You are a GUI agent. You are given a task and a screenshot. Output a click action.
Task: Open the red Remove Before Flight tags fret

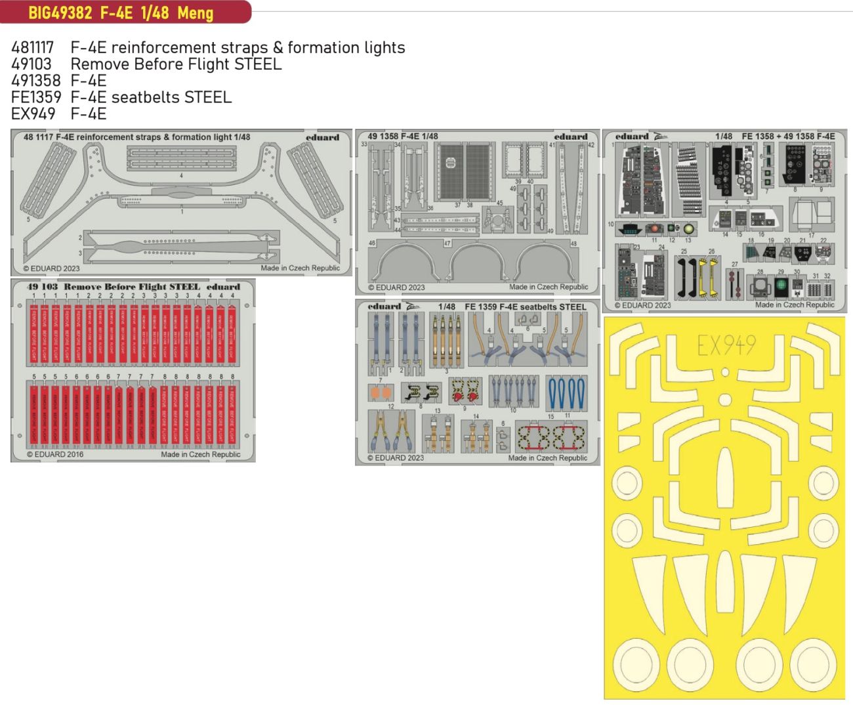point(133,371)
